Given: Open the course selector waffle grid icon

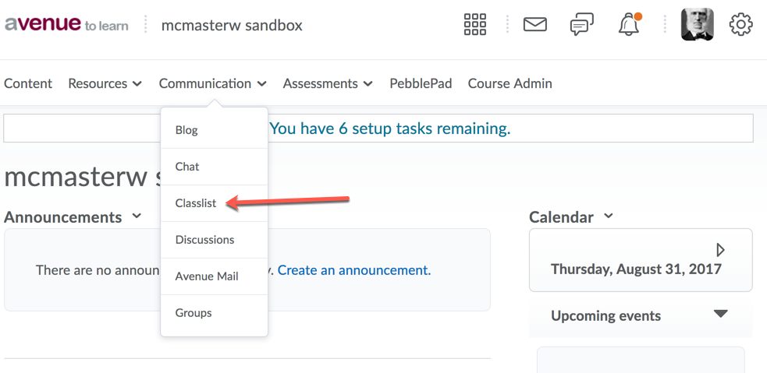Looking at the screenshot, I should coord(474,25).
